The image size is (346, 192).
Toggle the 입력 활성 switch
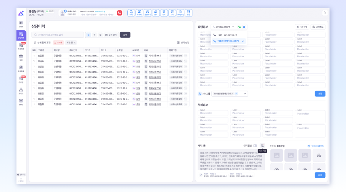pyautogui.click(x=255, y=146)
